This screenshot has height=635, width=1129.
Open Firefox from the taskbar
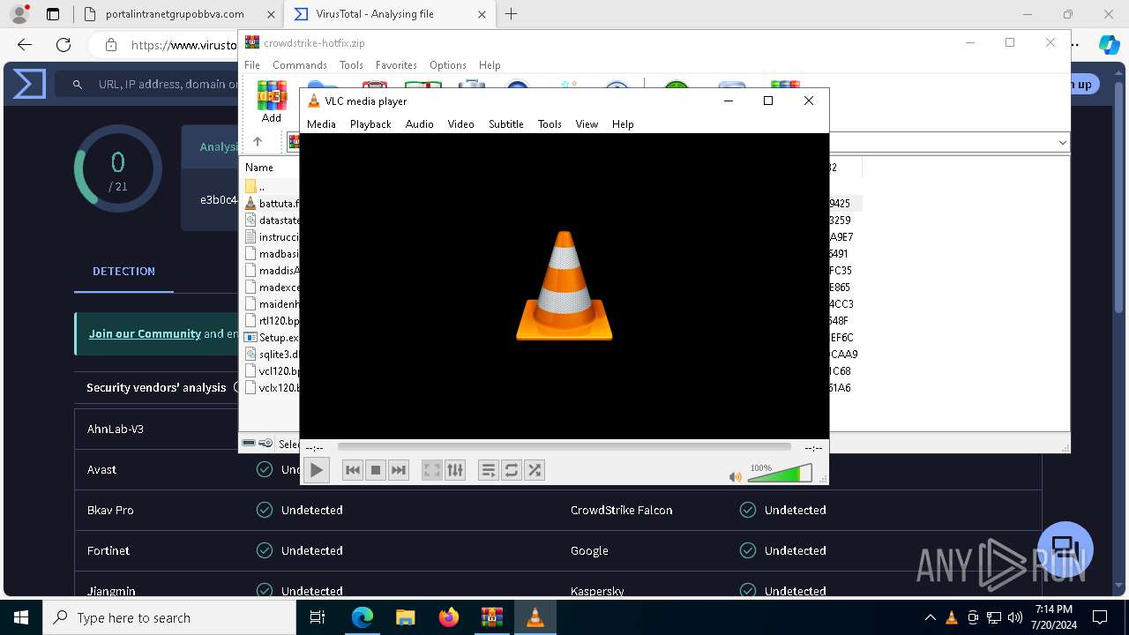pos(448,617)
